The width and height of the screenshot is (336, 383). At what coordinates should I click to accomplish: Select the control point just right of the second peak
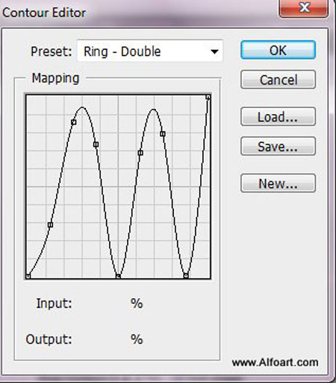[163, 134]
